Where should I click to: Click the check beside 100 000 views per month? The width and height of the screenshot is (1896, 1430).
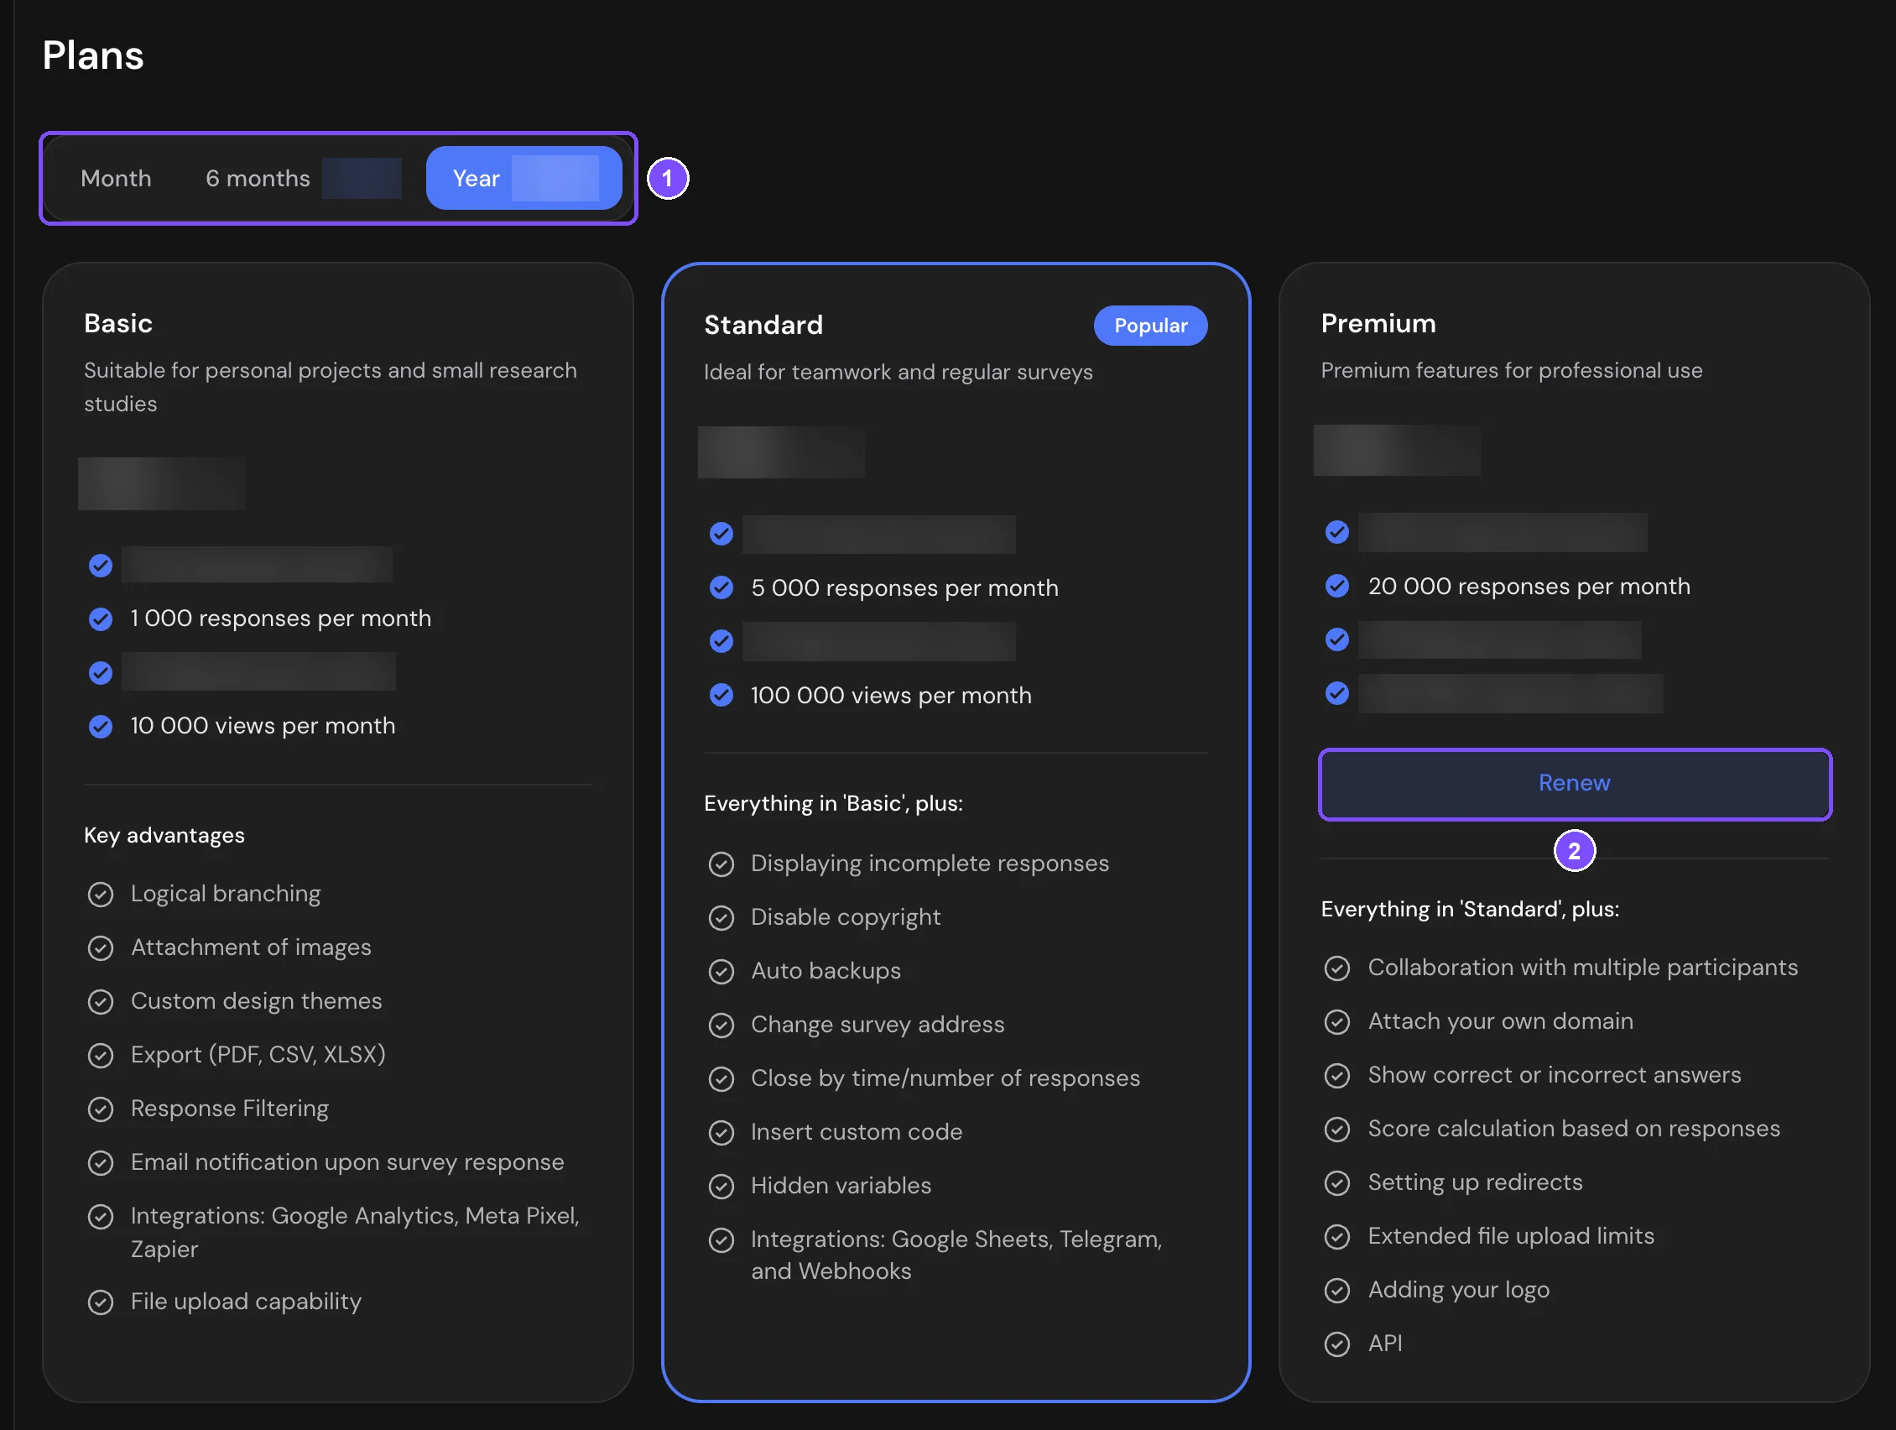tap(721, 696)
